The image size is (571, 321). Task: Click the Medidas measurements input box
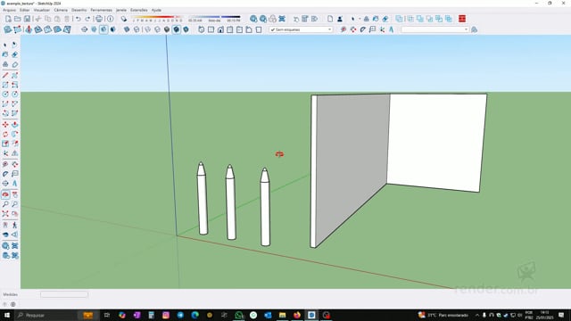[64, 294]
